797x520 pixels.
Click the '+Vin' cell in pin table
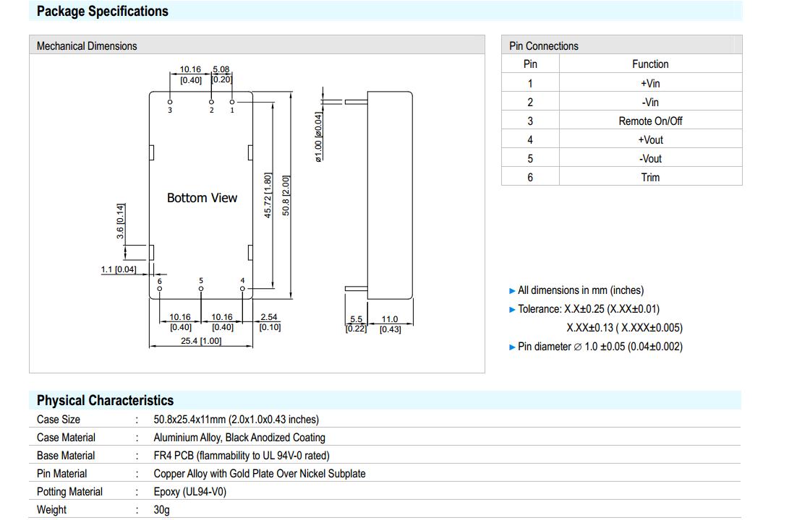(650, 84)
